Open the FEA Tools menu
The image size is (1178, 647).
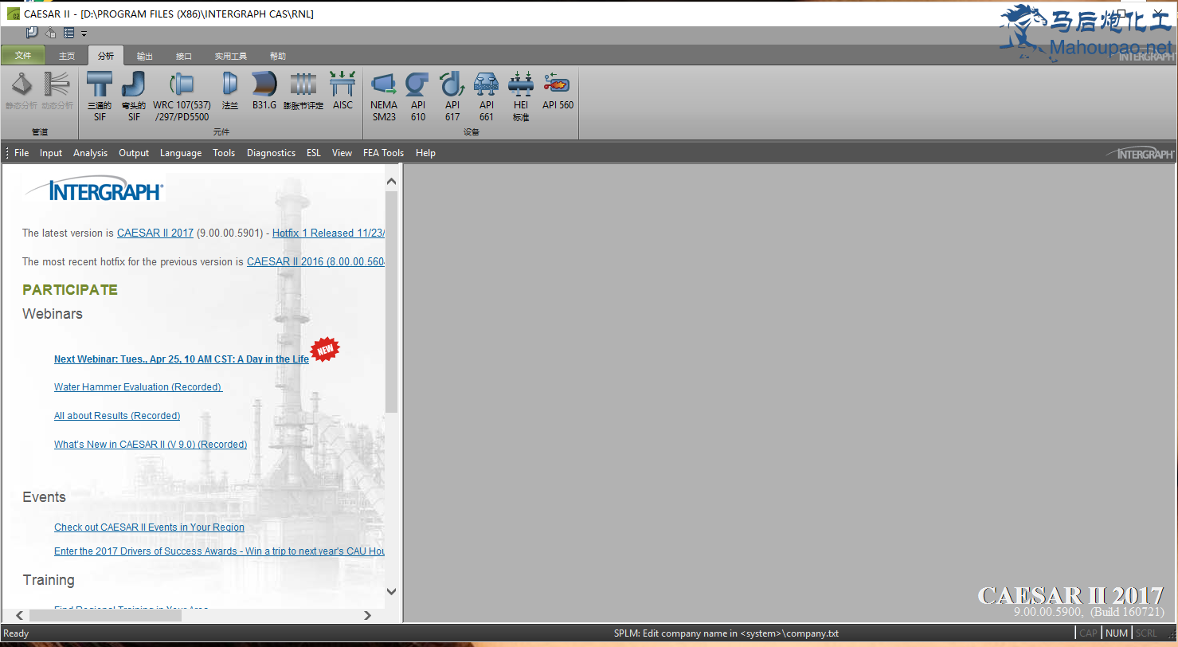pos(383,153)
